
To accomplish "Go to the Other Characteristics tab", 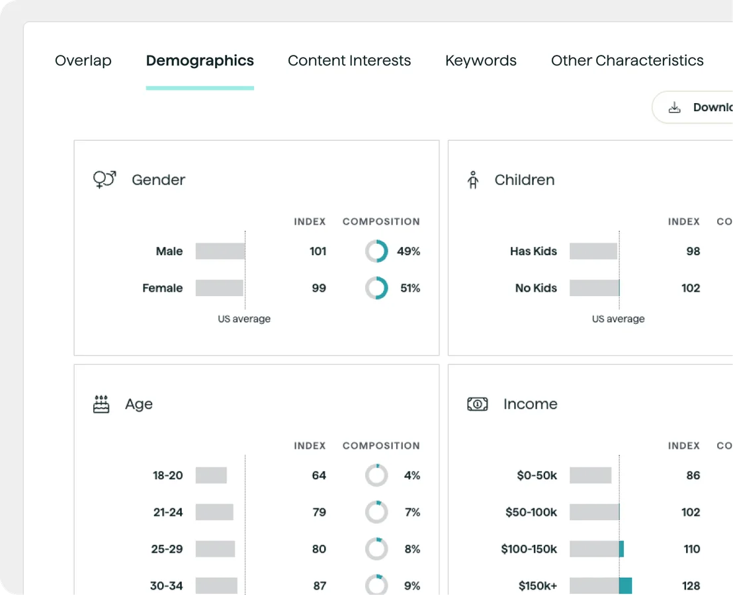I will 627,61.
